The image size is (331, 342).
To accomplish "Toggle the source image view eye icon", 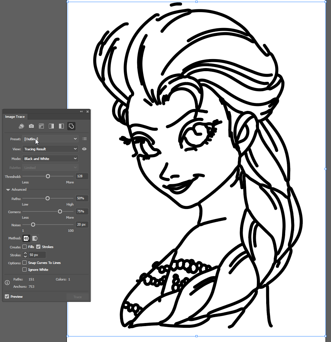I will point(84,149).
